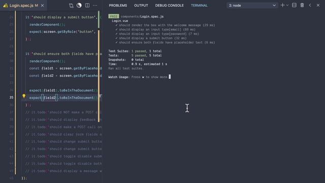Switch to the DEBUG CONSOLE tab

point(169,6)
